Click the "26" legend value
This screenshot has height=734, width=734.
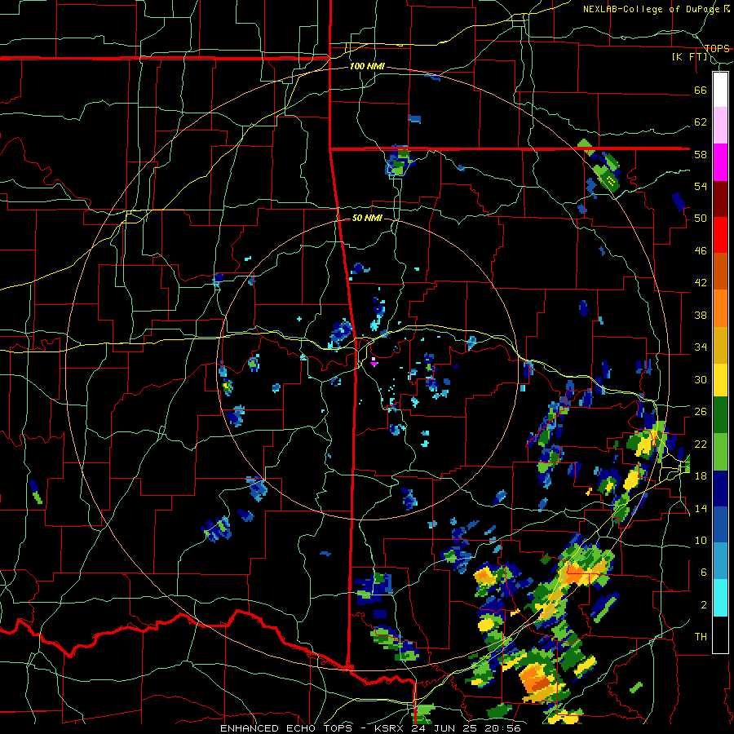701,412
